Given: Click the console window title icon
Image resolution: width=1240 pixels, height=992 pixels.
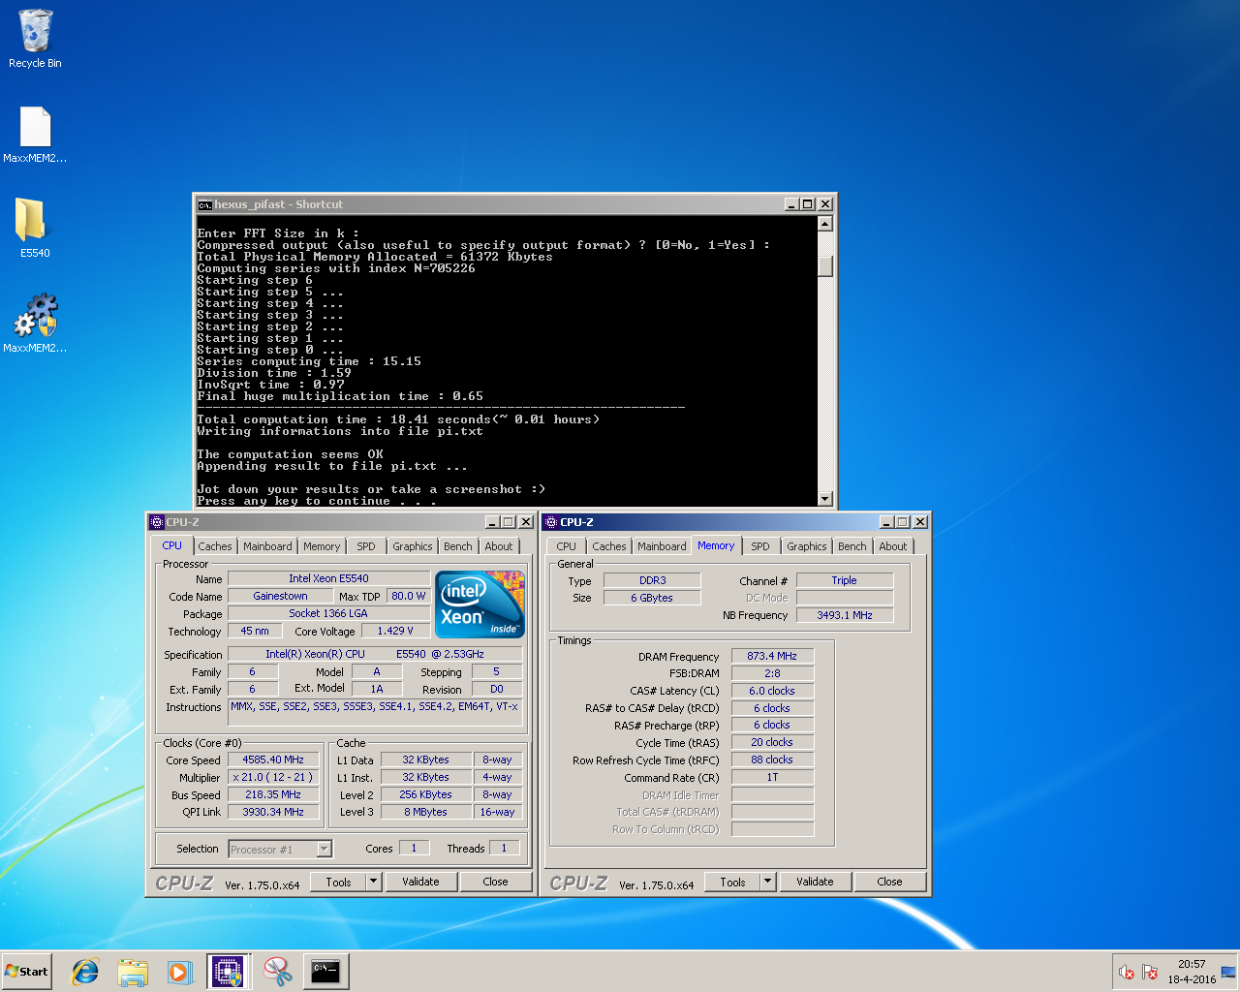Looking at the screenshot, I should pos(204,204).
